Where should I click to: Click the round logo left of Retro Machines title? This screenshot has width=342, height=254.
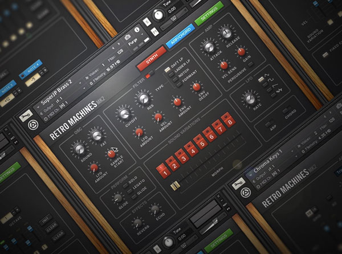pyautogui.click(x=34, y=123)
